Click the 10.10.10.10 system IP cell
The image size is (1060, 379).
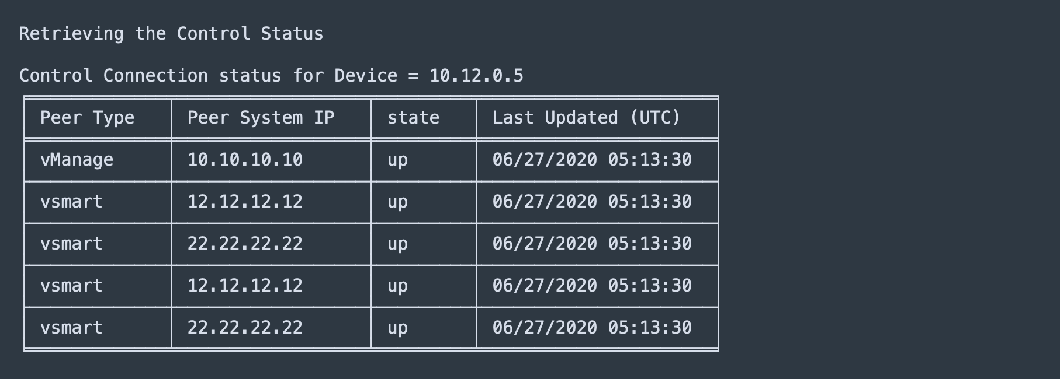245,160
